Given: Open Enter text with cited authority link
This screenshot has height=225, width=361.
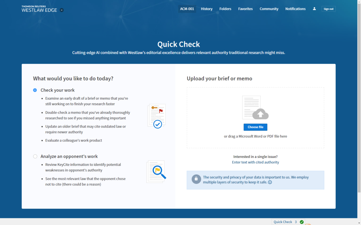Looking at the screenshot, I should click(x=255, y=162).
